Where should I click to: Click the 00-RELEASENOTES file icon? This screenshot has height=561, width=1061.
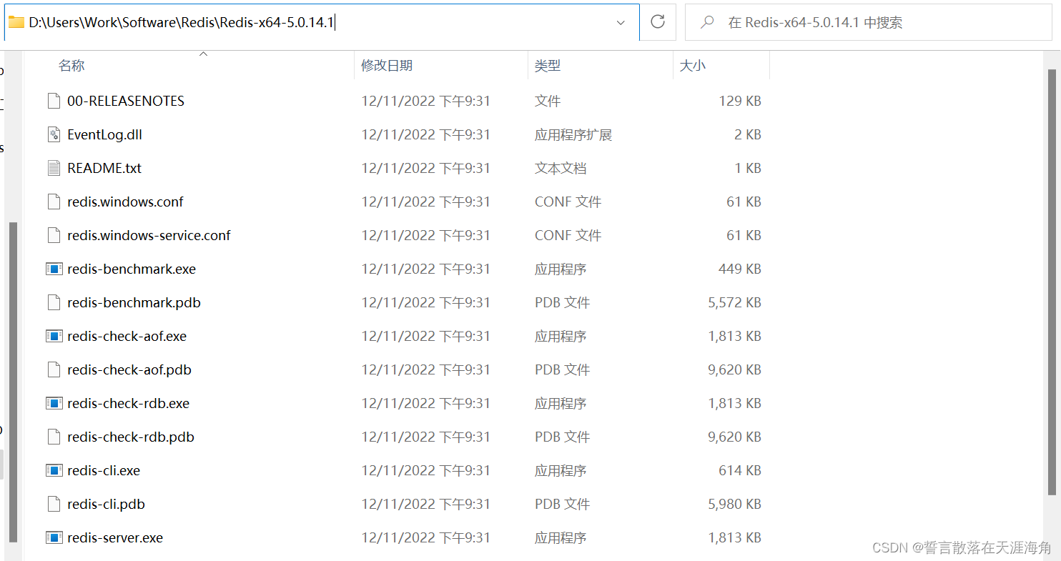coord(54,101)
